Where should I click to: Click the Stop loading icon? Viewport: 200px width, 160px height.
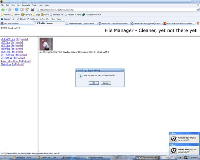click(22, 10)
